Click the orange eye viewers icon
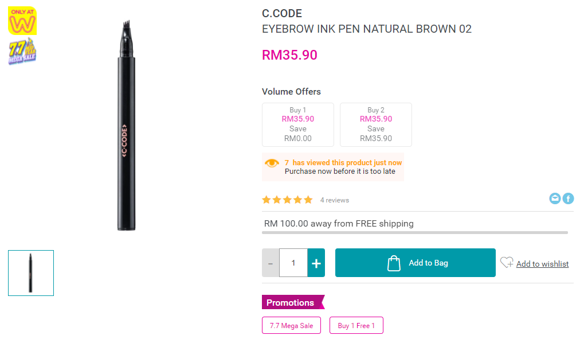580x339 pixels. tap(272, 163)
